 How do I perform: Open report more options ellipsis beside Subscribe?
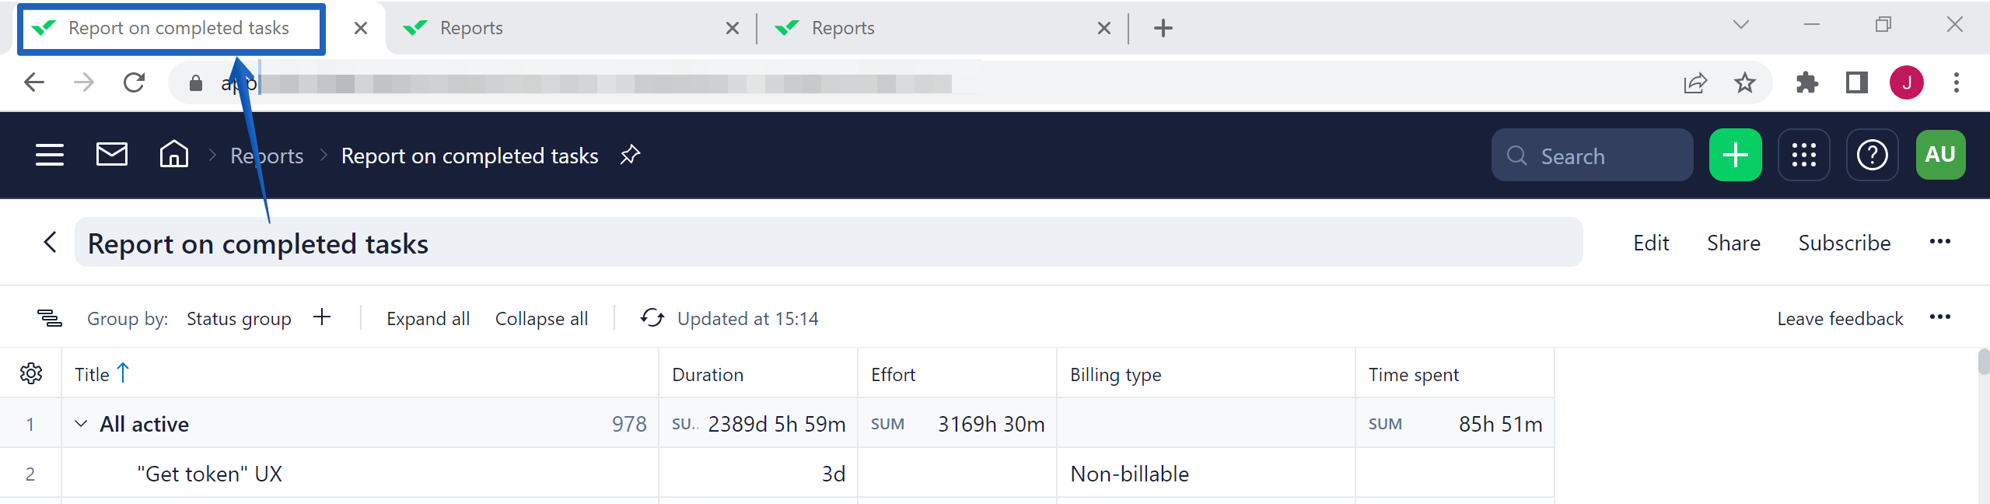pos(1939,242)
